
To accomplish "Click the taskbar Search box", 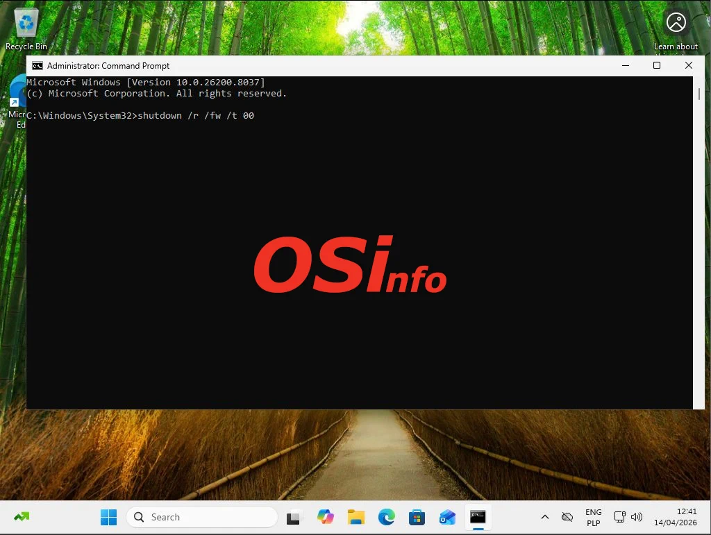I will coord(201,517).
